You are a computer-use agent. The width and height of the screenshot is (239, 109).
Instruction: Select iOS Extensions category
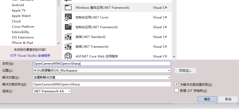(23, 37)
